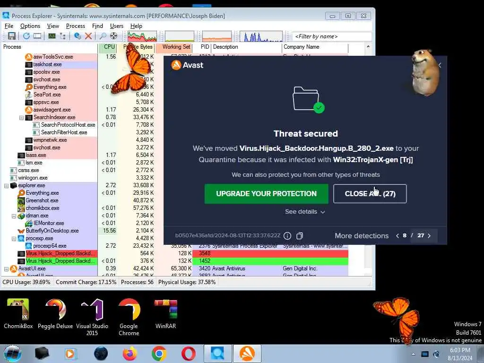Go to the previous Avast detection

[x=397, y=236]
